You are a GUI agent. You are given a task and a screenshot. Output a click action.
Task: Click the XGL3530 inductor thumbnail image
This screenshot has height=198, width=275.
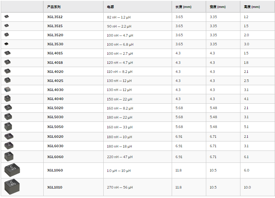click(x=6, y=44)
